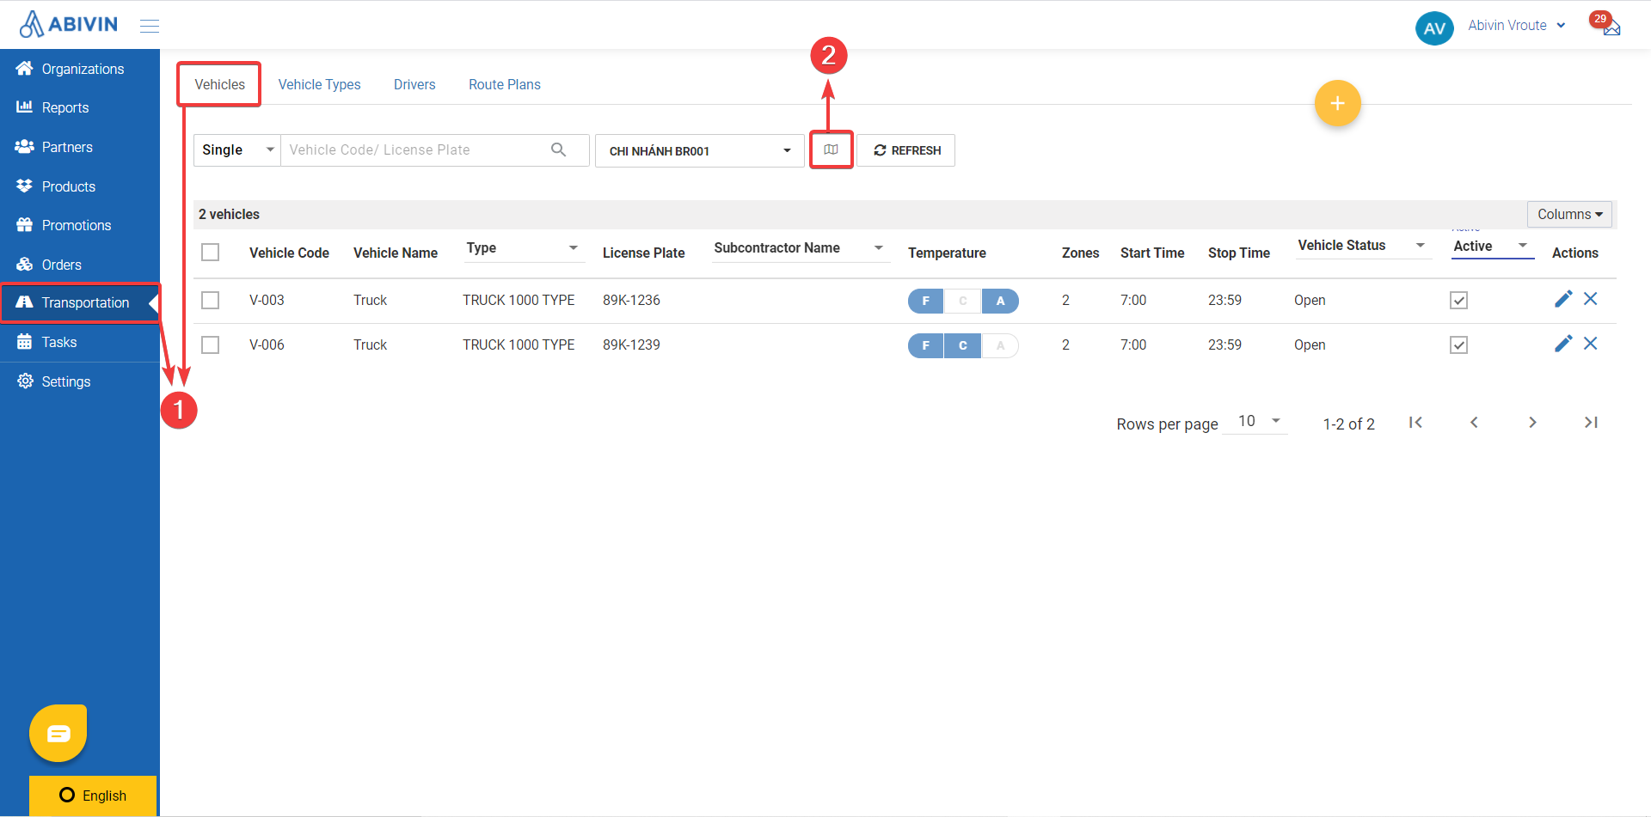The height and width of the screenshot is (817, 1651).
Task: Edit vehicle V-003 with pencil icon
Action: pos(1563,299)
